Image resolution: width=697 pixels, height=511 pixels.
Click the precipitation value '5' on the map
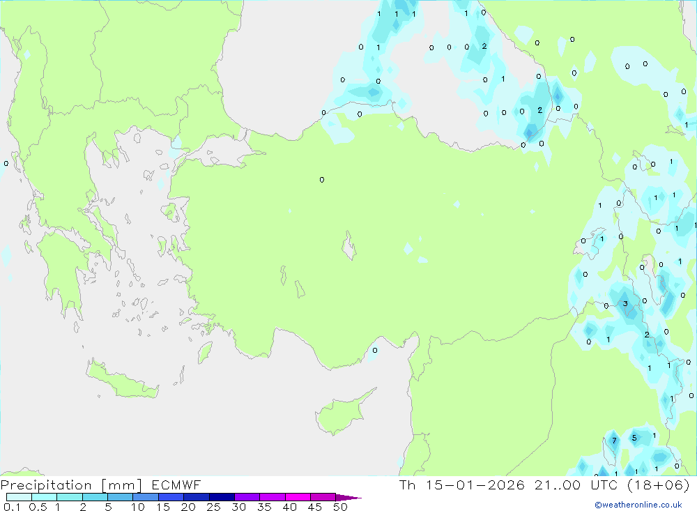[634, 438]
